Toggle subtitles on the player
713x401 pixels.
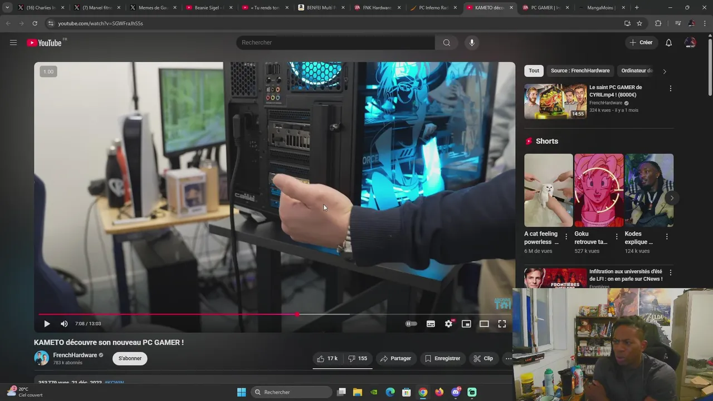[431, 324]
